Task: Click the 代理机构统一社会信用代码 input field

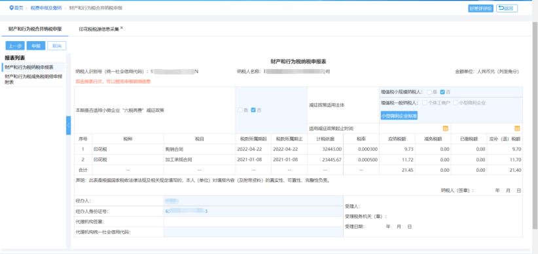Action: (x=253, y=232)
